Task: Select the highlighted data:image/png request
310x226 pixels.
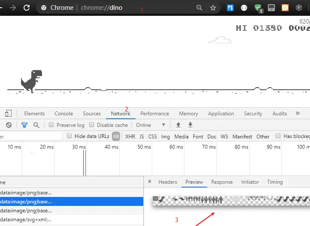Action: [x=72, y=202]
